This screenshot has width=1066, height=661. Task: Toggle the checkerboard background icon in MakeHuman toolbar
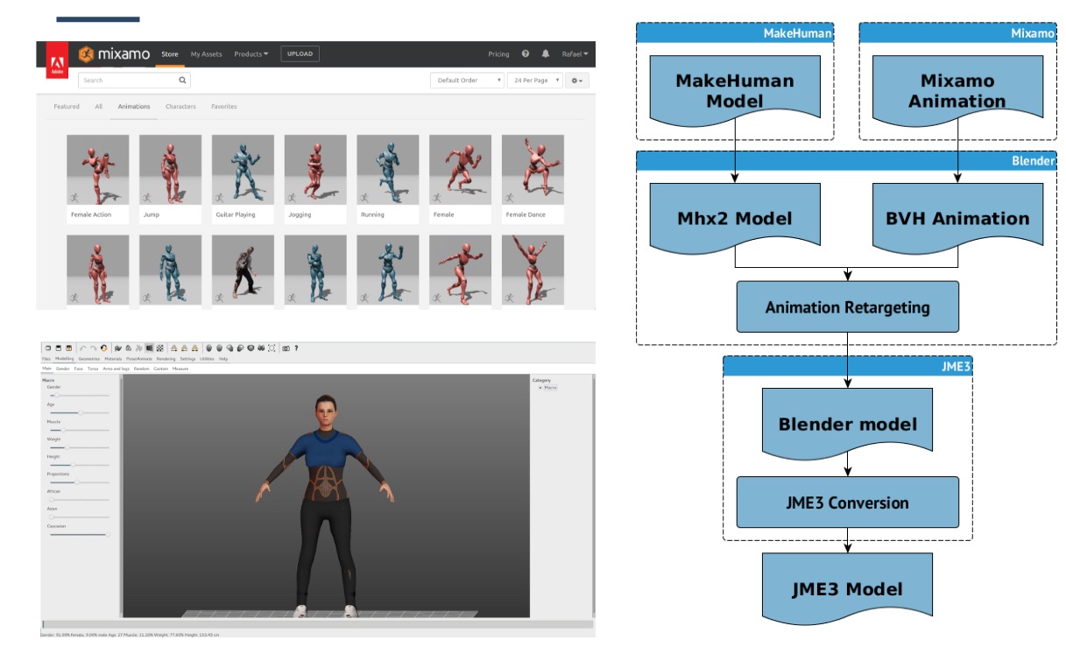pyautogui.click(x=159, y=348)
